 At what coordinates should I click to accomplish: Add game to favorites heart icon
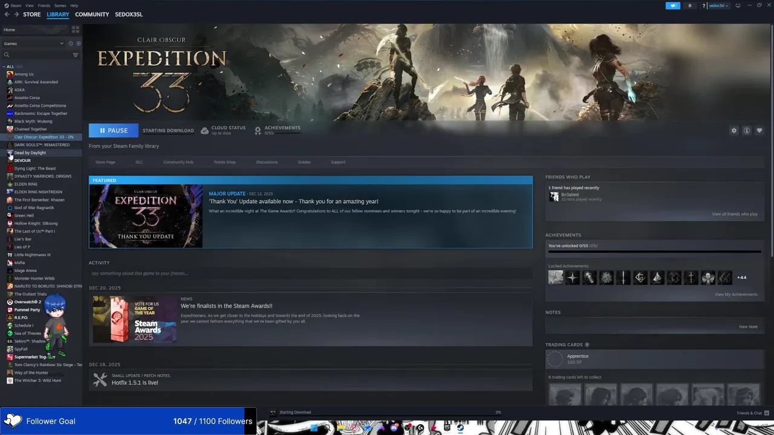759,130
